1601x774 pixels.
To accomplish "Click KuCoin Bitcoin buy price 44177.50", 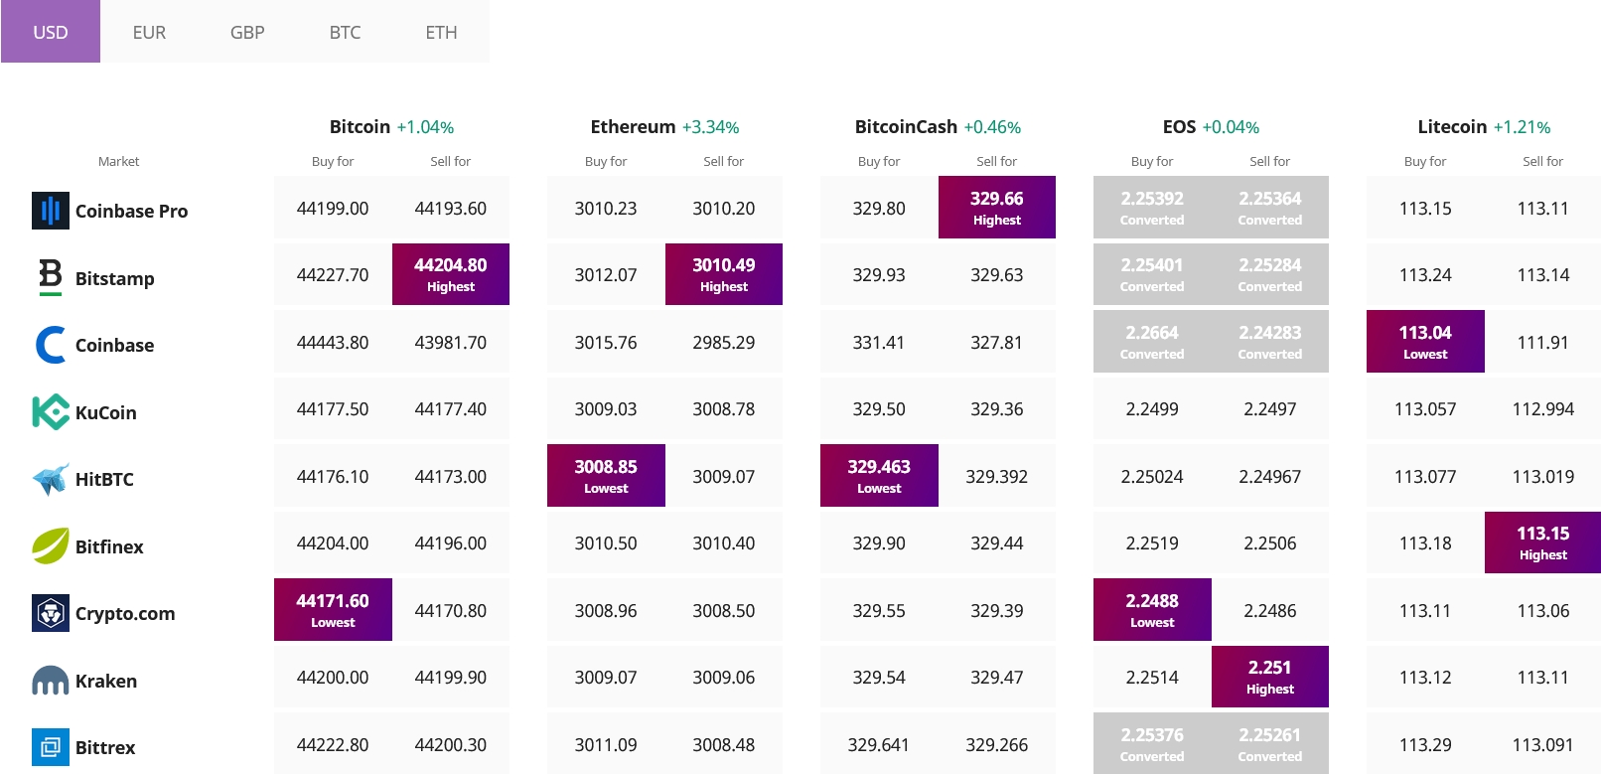I will tap(333, 409).
